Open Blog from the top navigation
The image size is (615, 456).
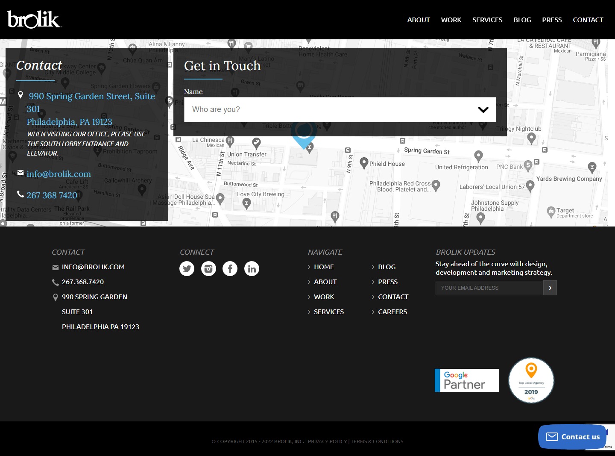click(x=522, y=20)
